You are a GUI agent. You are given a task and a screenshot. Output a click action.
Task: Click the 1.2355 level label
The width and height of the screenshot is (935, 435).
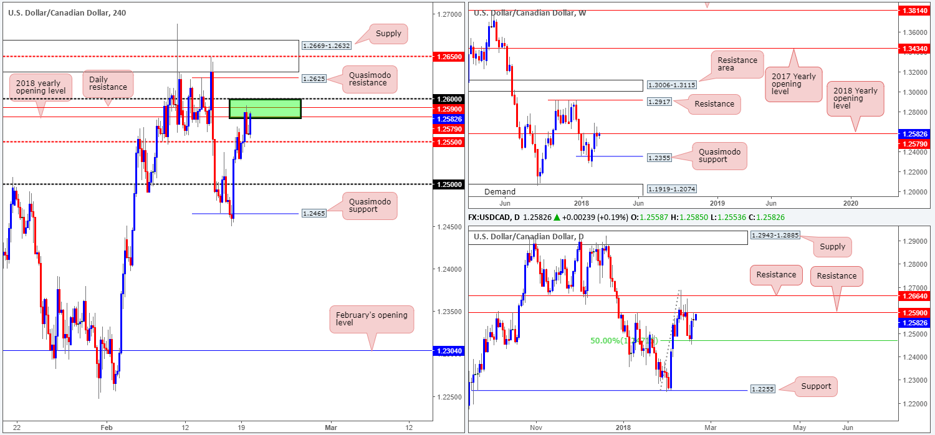[x=659, y=158]
